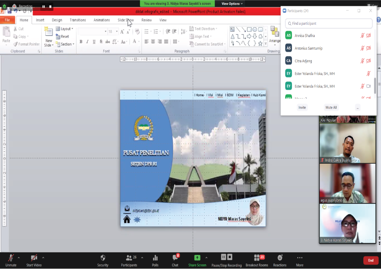Open the File tab
Viewport: 381px width, 269px height.
pos(7,20)
